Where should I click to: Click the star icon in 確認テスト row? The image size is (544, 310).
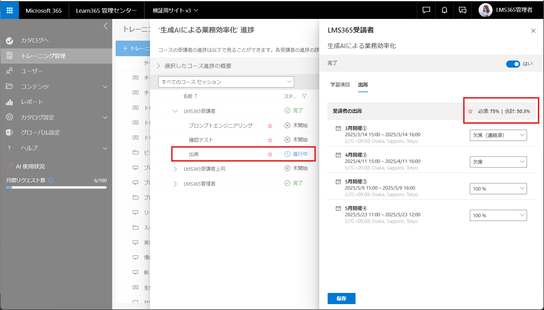click(x=270, y=140)
